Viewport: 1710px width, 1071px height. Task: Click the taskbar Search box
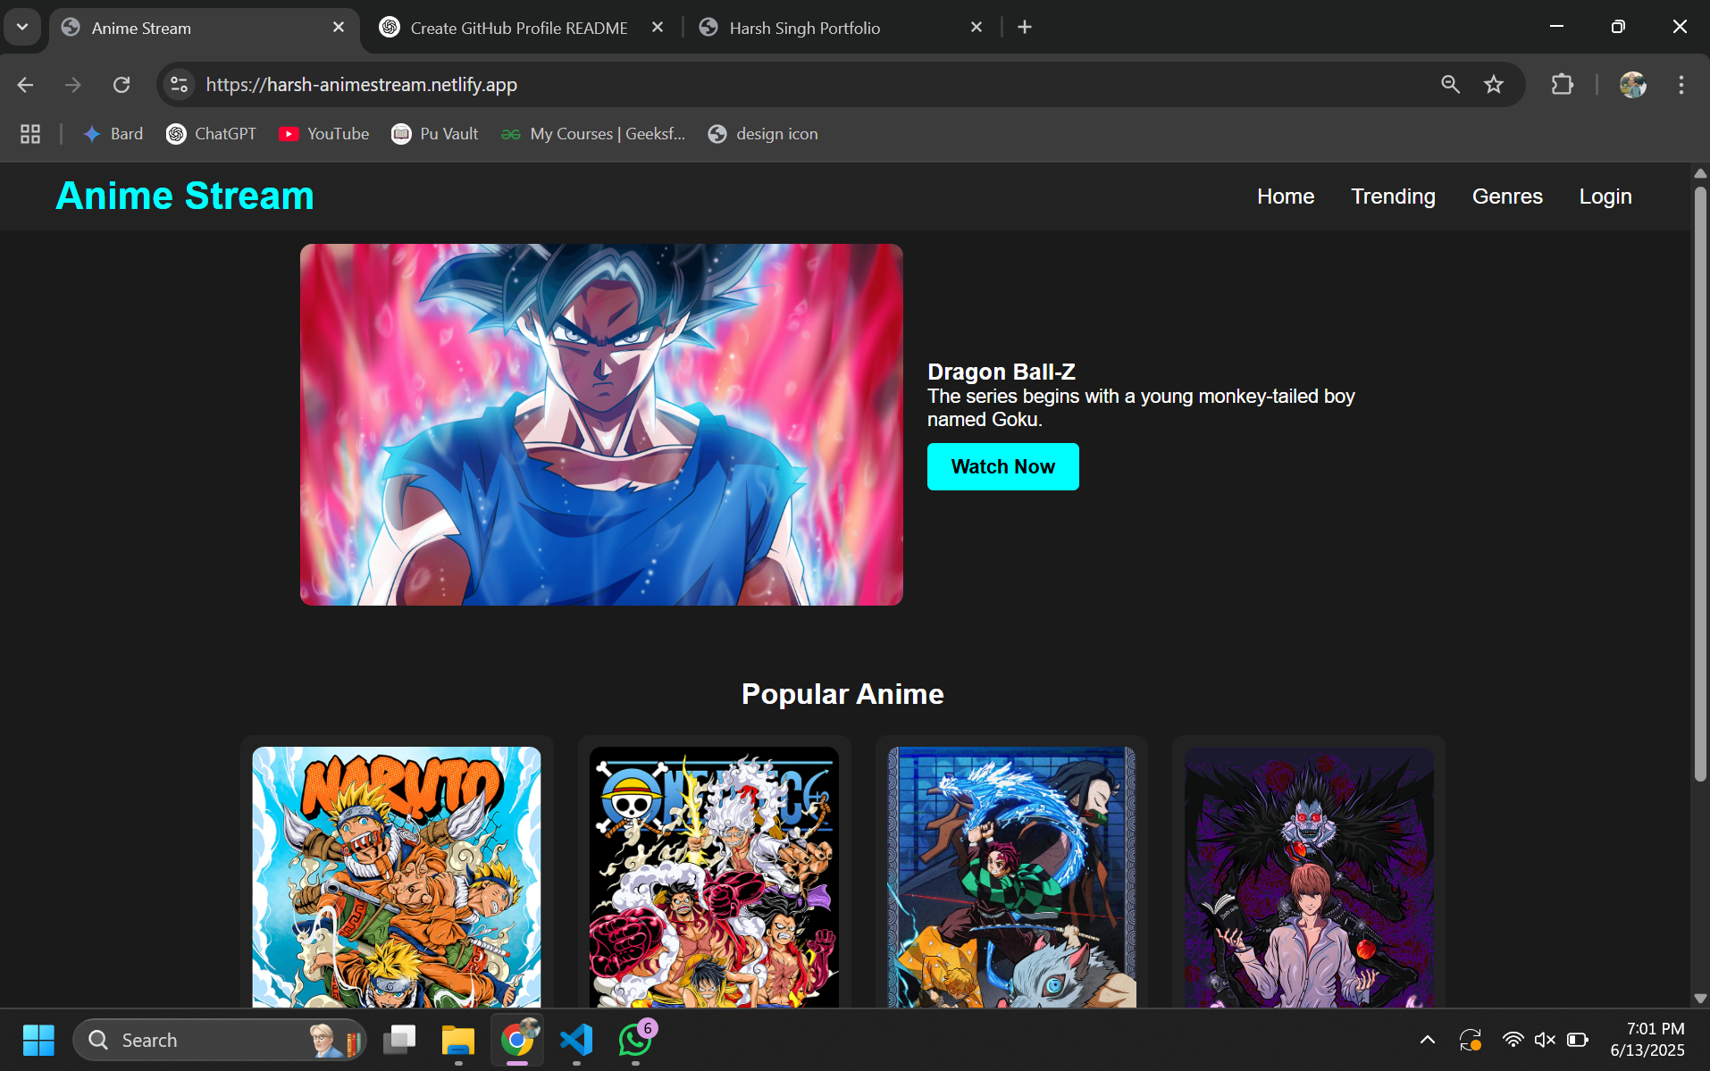(220, 1040)
